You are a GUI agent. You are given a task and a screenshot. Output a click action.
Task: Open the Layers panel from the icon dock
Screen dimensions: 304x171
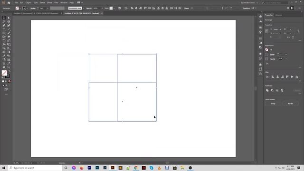tap(260, 65)
